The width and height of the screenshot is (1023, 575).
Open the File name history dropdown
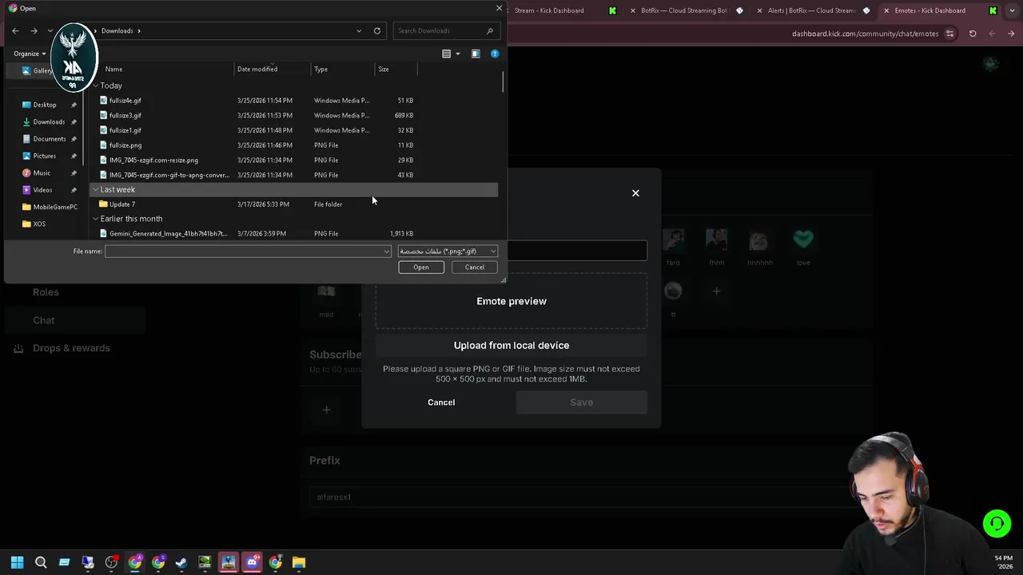(387, 252)
